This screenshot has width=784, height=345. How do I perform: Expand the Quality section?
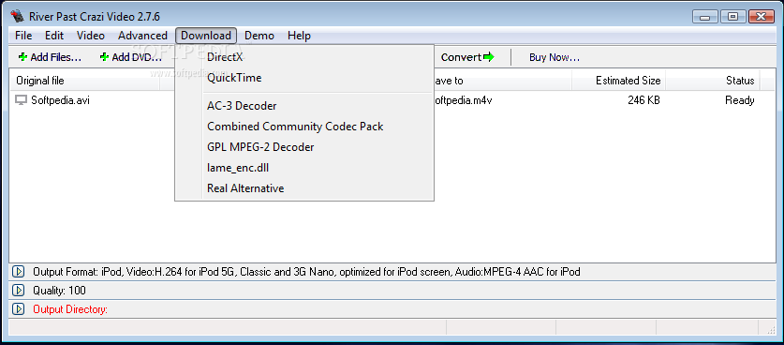click(18, 291)
